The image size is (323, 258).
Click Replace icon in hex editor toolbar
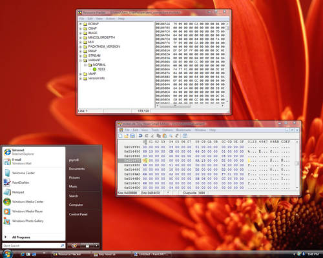(x=177, y=135)
